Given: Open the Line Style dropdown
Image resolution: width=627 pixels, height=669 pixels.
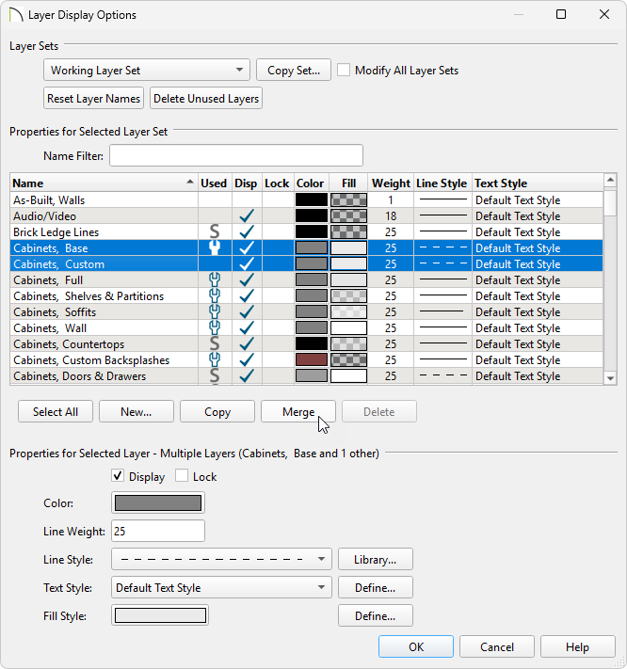Looking at the screenshot, I should click(x=221, y=559).
